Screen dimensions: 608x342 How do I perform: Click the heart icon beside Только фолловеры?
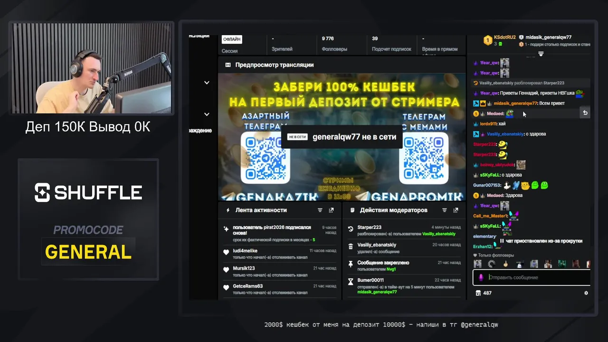click(x=475, y=256)
